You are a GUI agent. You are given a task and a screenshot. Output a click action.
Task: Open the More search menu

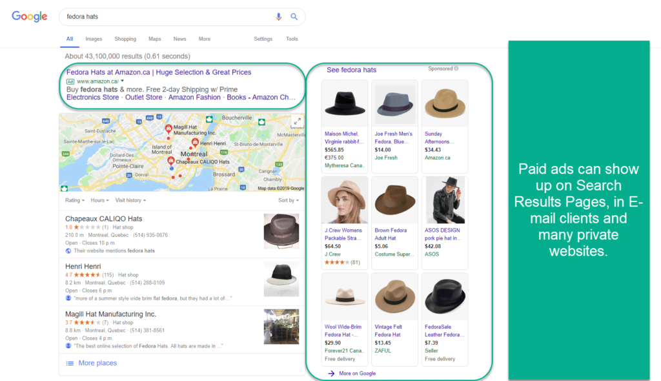pyautogui.click(x=205, y=39)
